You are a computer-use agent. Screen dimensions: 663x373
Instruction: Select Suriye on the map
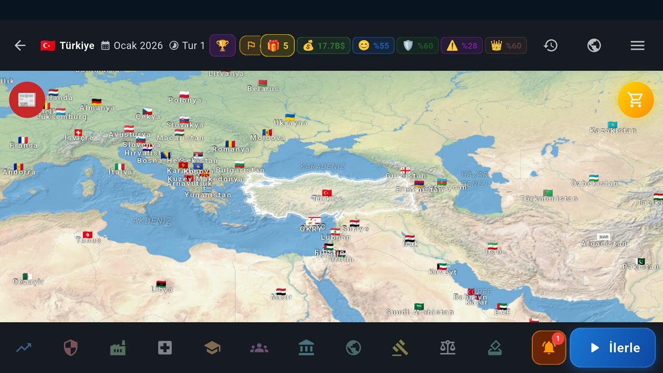pos(355,226)
